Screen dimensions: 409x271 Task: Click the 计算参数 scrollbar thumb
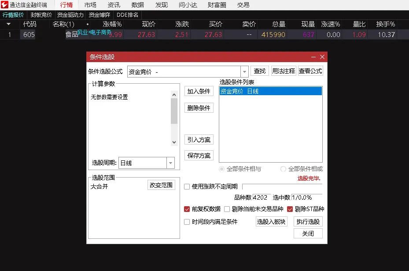[x=174, y=111]
